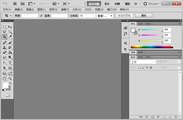Click the R color slider
The height and width of the screenshot is (120, 183).
152,30
